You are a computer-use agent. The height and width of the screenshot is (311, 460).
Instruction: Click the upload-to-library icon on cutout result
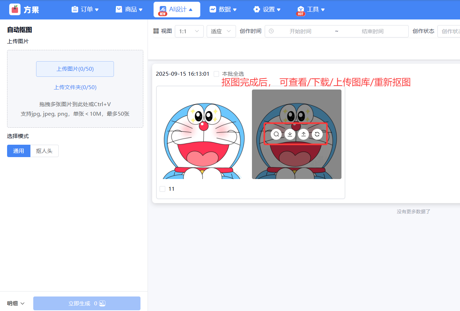[x=304, y=134]
